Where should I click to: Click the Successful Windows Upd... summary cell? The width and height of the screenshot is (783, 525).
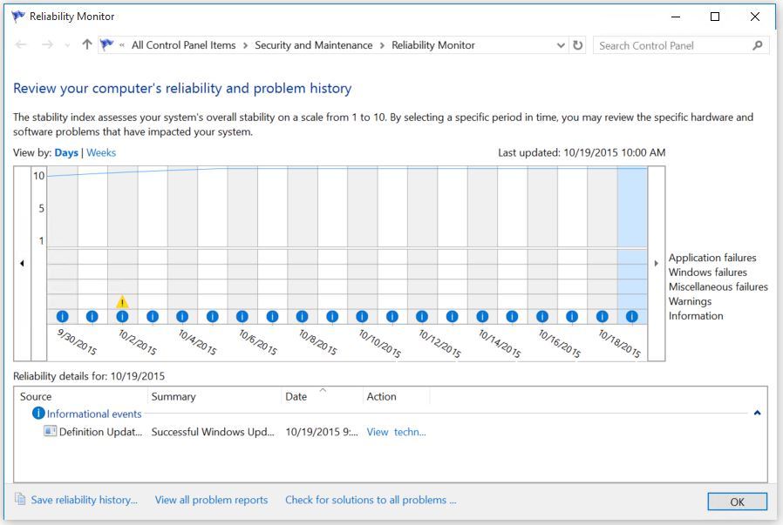pos(213,432)
